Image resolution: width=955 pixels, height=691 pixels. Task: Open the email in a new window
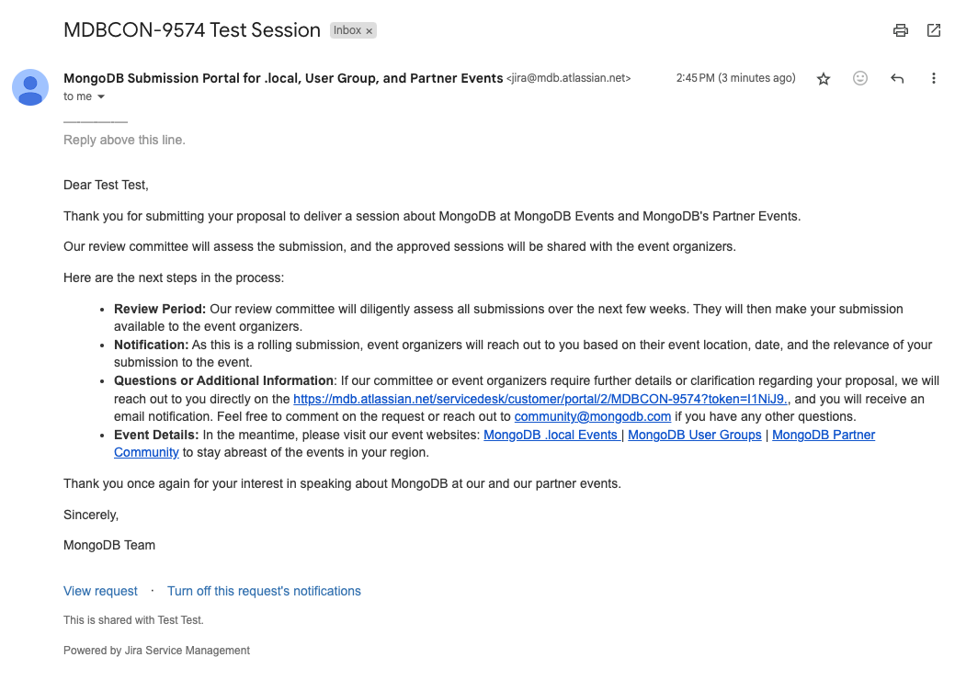934,30
